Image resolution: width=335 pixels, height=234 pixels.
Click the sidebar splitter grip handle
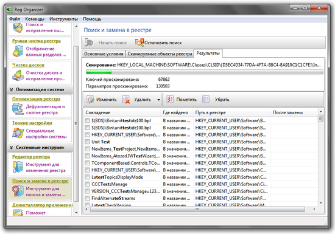point(76,123)
